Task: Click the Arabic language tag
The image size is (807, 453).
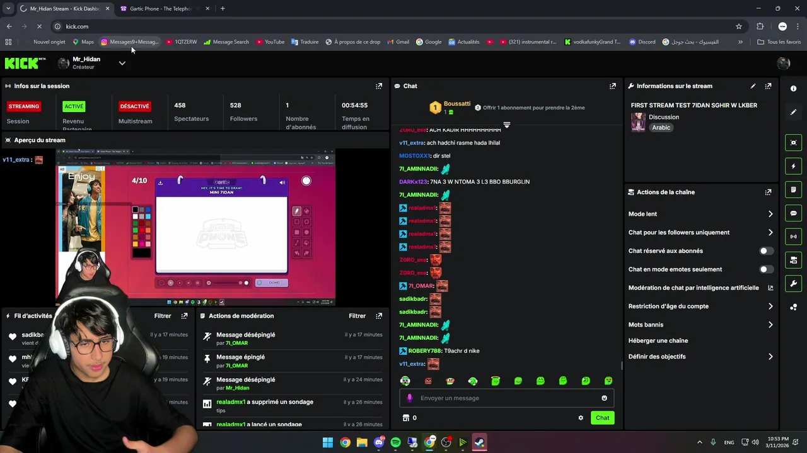Action: [661, 128]
